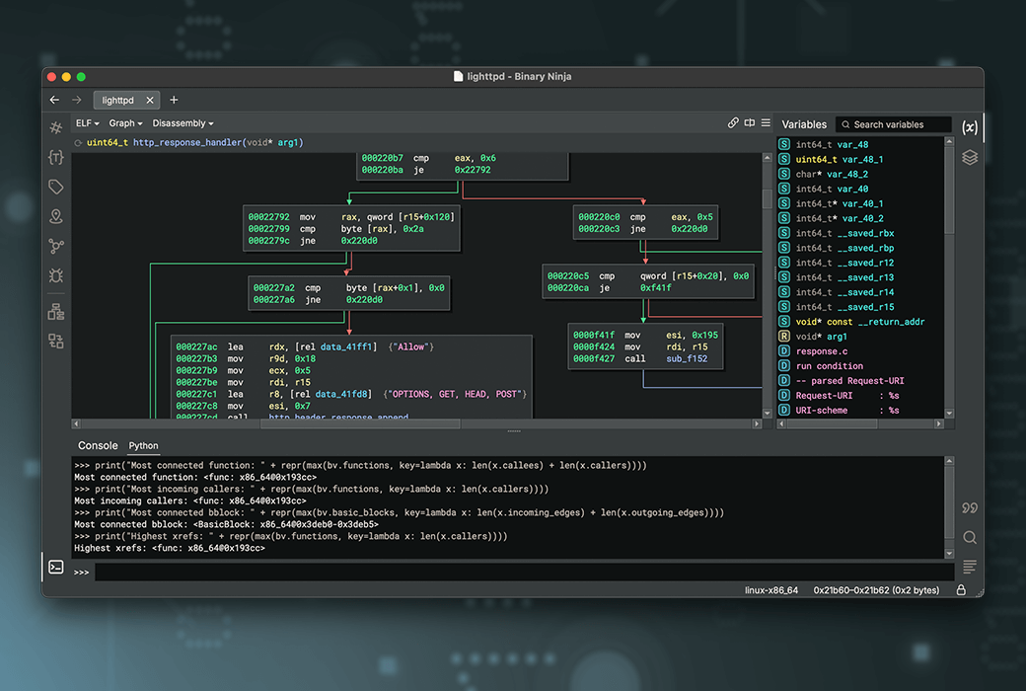This screenshot has width=1026, height=691.
Task: Toggle the split pane view icon
Action: point(750,123)
